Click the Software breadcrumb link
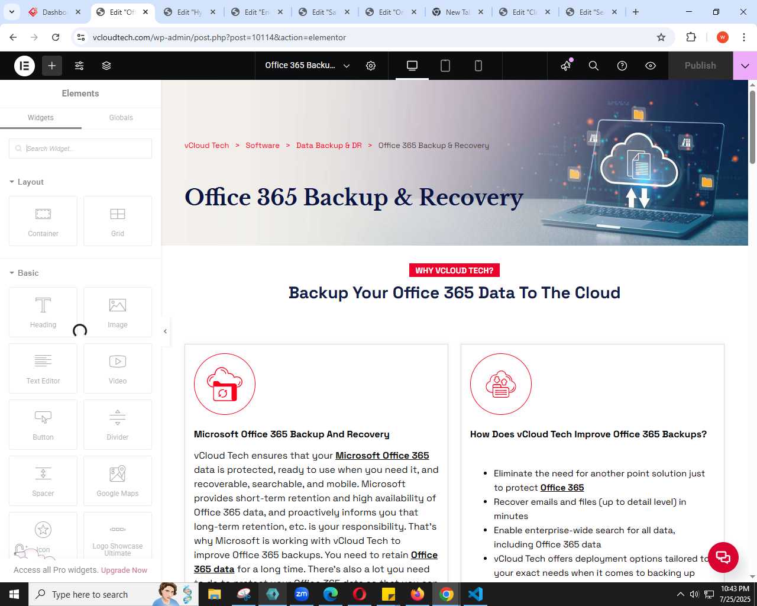This screenshot has height=606, width=757. point(263,146)
